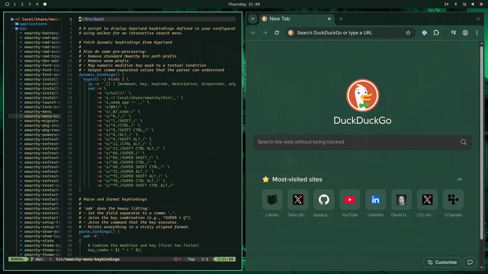This screenshot has height=274, width=488.
Task: Click the volume speaker tray icon
Action: tap(472, 4)
